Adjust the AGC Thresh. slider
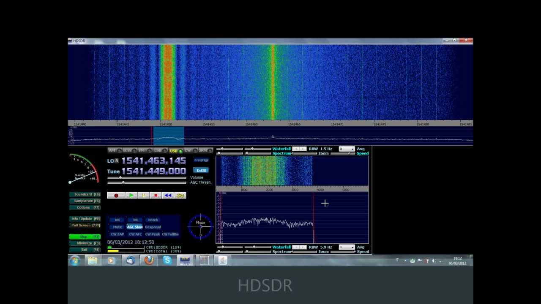The height and width of the screenshot is (304, 541). coord(147,182)
